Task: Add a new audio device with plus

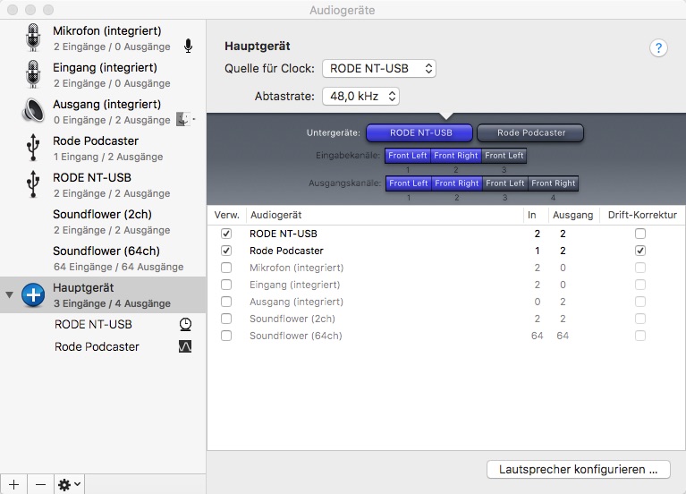Action: coord(13,484)
